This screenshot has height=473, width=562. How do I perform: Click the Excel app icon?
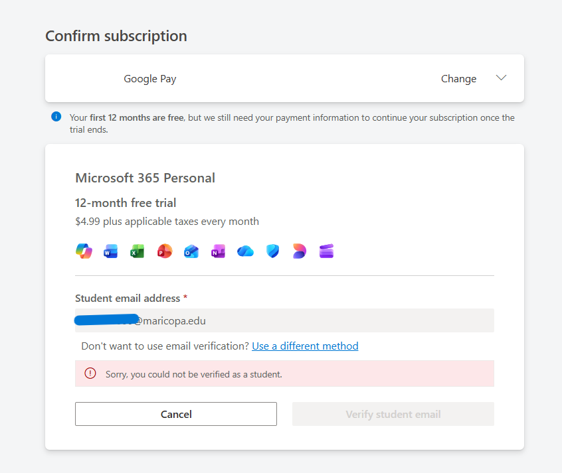coord(138,251)
